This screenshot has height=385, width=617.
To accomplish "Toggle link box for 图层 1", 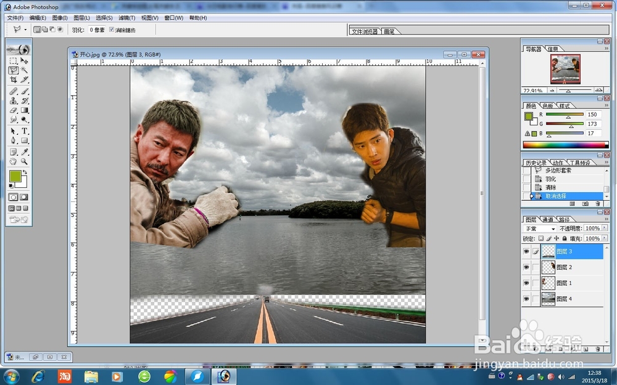I will 536,283.
